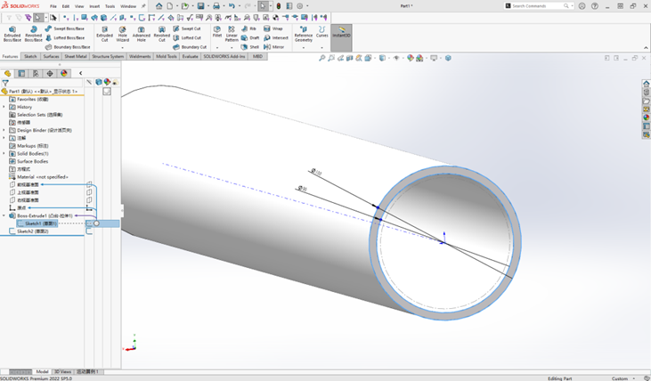Open the Fillet dropdown arrow
The height and width of the screenshot is (381, 651).
point(217,48)
